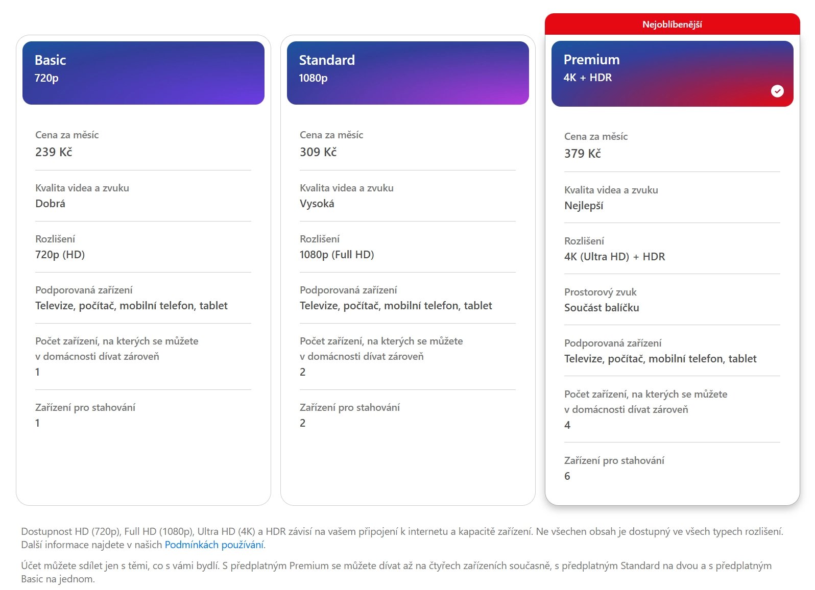
Task: Open the Podmínkách používání link
Action: pos(214,545)
